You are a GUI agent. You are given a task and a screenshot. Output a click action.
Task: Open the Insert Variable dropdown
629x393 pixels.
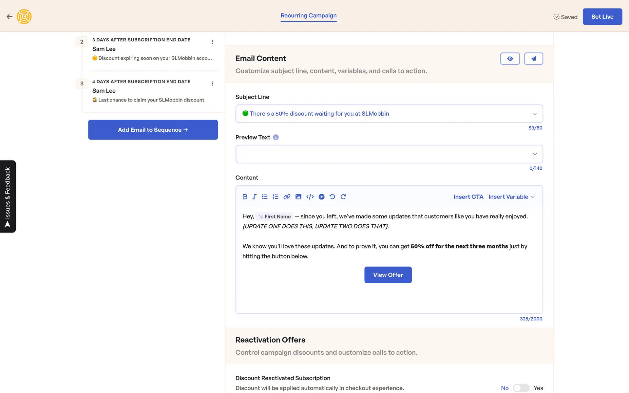pyautogui.click(x=511, y=197)
